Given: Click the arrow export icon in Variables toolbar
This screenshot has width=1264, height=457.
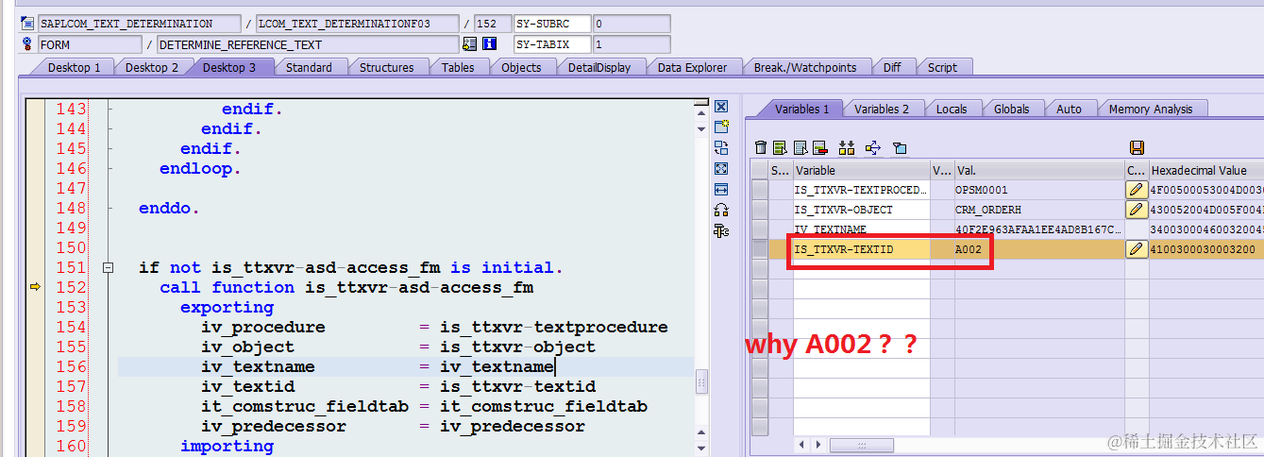Looking at the screenshot, I should (x=872, y=147).
